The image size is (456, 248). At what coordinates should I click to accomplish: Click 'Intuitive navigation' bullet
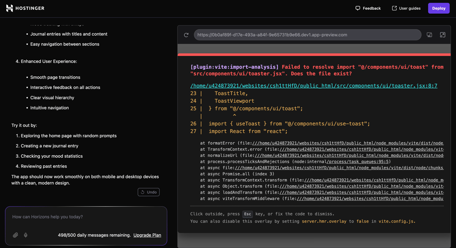[x=49, y=108]
